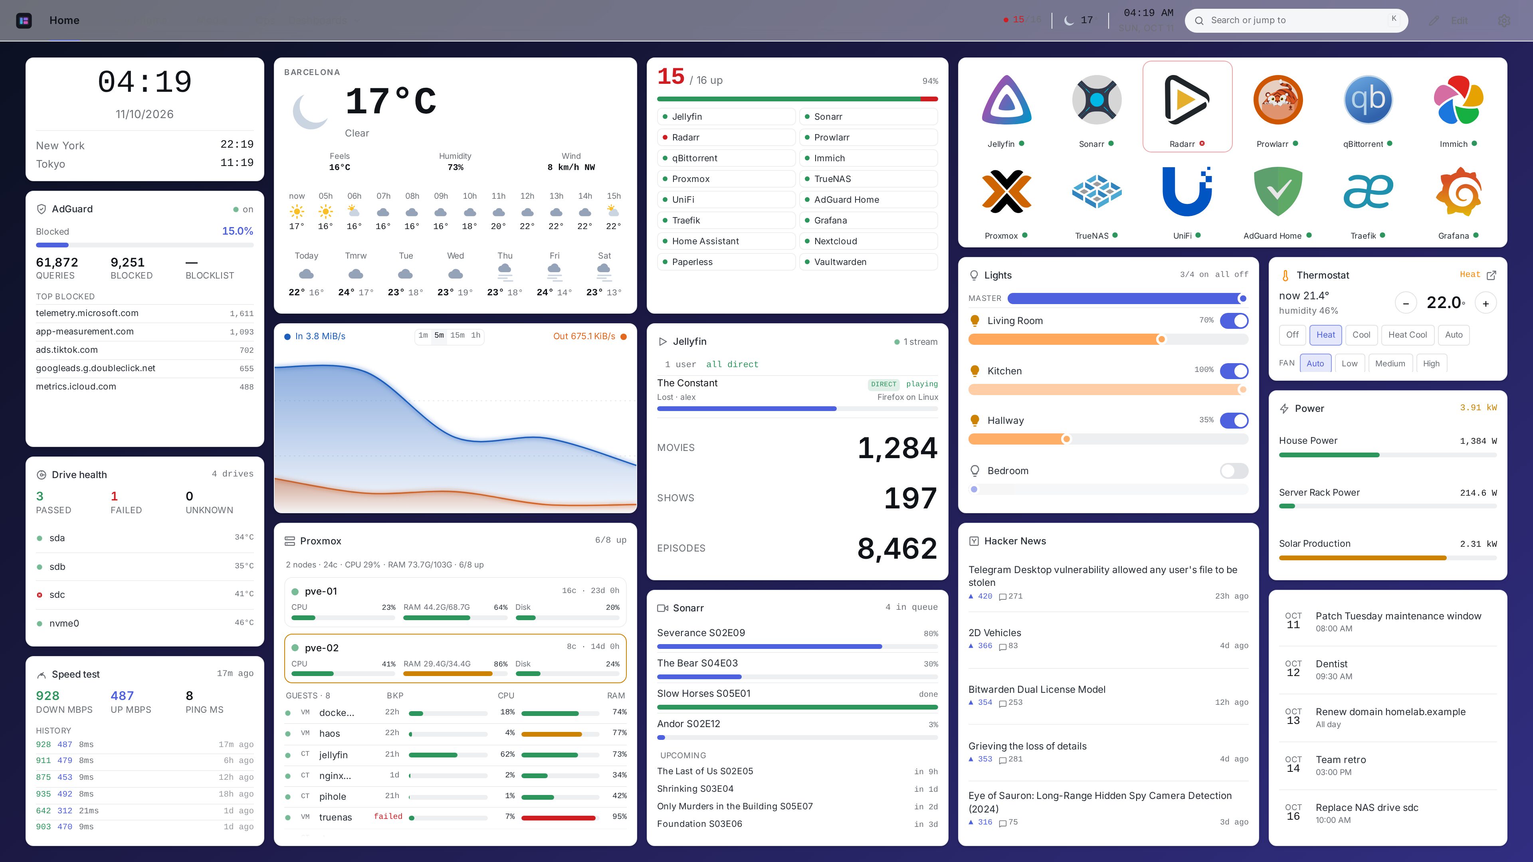This screenshot has width=1533, height=862.
Task: Switch network graph to 1m range
Action: [x=423, y=336]
